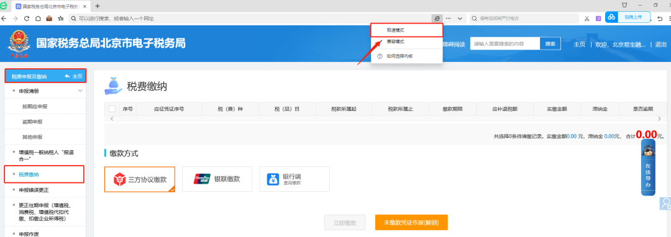This screenshot has width=671, height=237.
Task: Click the magnifier in the right search box
Action: (x=474, y=19)
